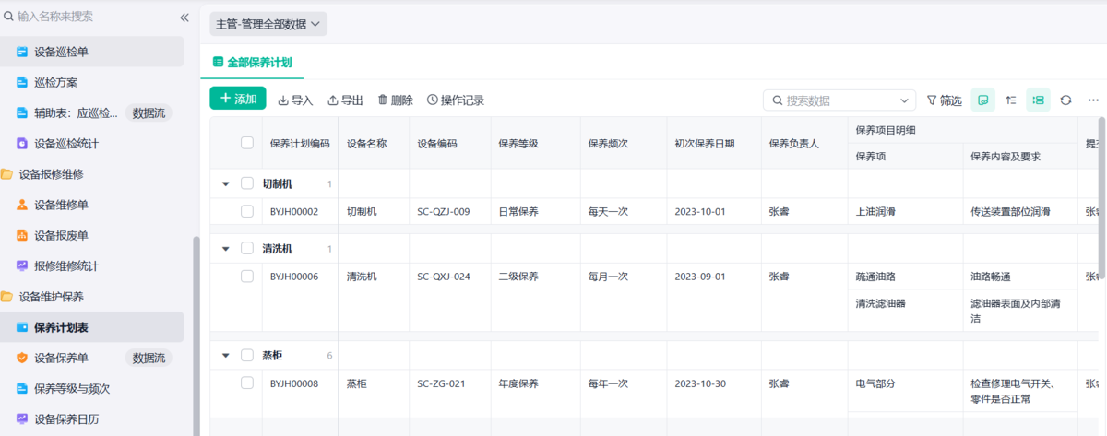Click the sidebar vertical scrollbar

(x=196, y=336)
